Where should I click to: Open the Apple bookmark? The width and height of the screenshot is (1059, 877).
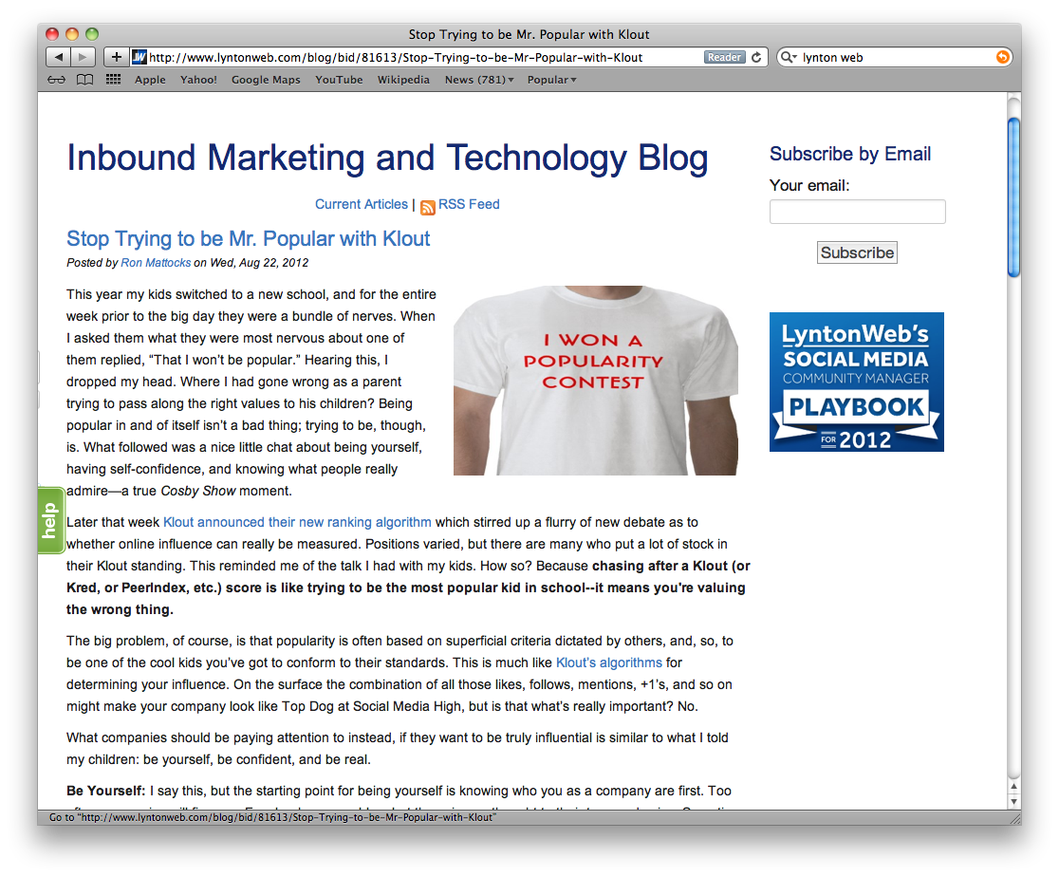[150, 80]
